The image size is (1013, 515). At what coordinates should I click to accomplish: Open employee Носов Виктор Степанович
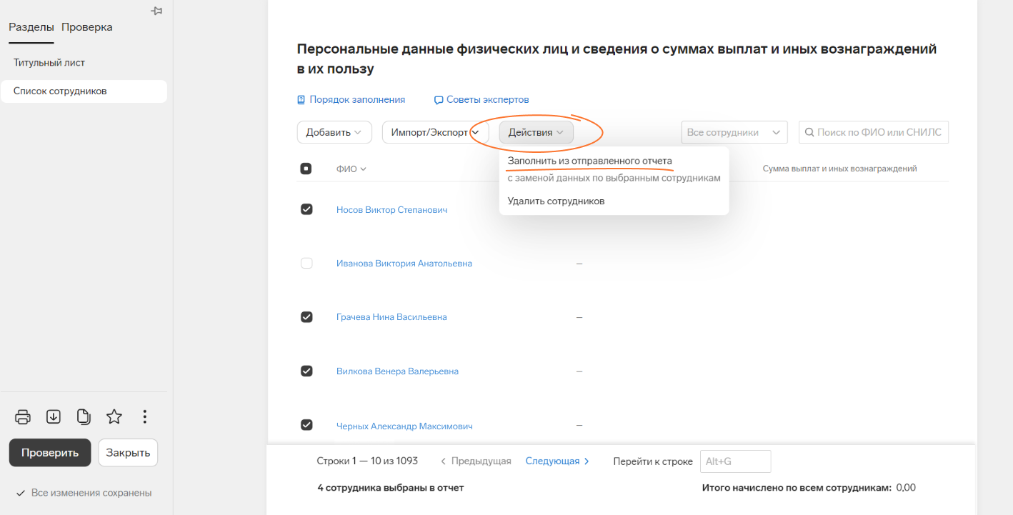[x=391, y=210]
